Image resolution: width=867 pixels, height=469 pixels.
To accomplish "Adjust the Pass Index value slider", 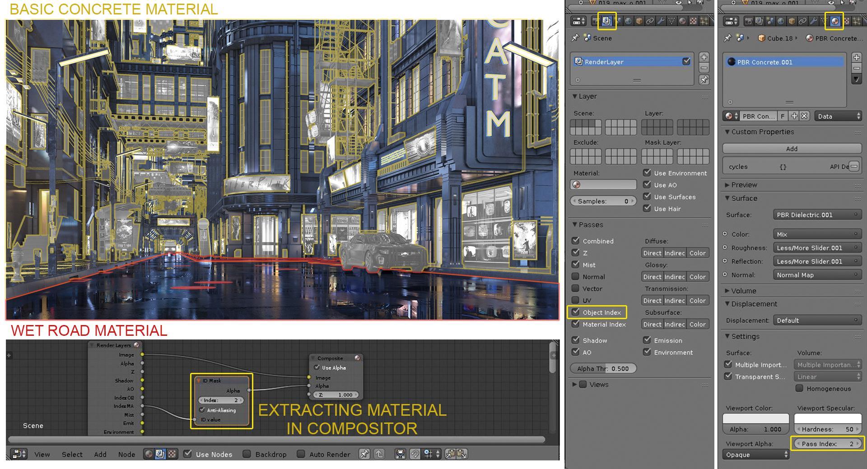I will (827, 444).
